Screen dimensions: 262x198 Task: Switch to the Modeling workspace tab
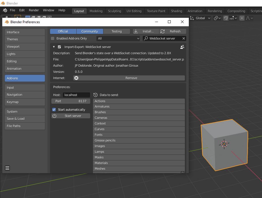[x=96, y=11]
